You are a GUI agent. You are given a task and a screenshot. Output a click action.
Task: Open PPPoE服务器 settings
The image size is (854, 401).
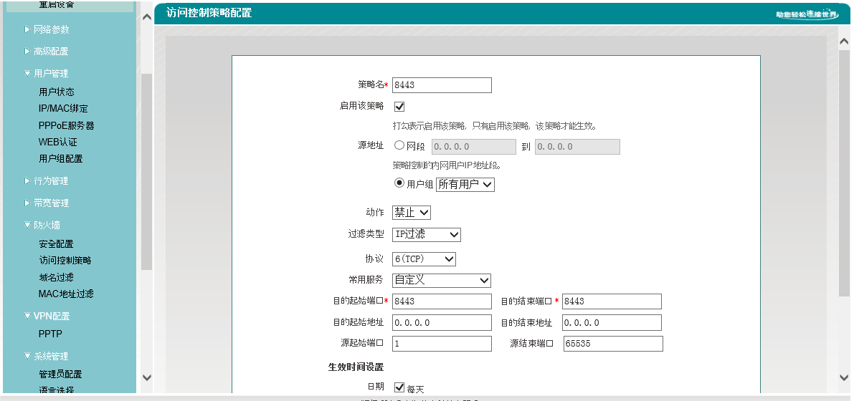[67, 125]
